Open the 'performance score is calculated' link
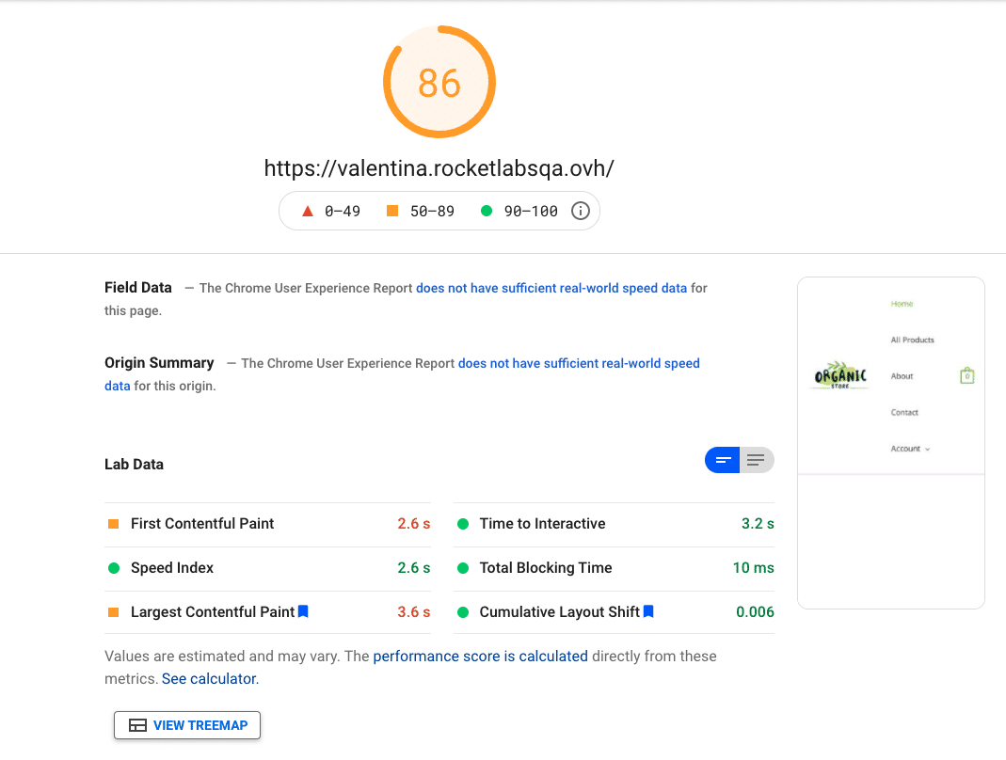 click(x=480, y=657)
